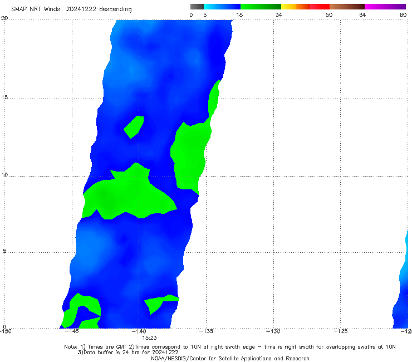This screenshot has width=412, height=362.
Task: Click the latitude axis label 10
Action: 4,174
